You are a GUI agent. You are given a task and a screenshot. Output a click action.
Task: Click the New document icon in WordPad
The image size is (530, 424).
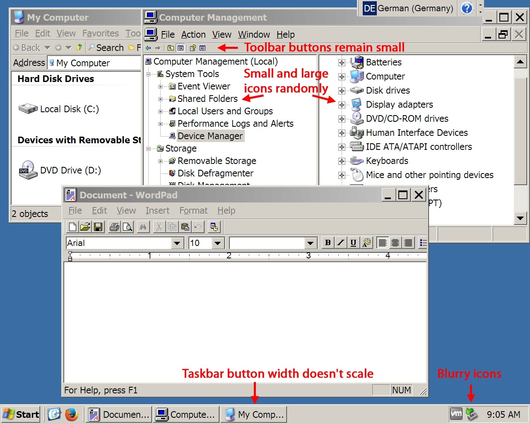(x=72, y=227)
